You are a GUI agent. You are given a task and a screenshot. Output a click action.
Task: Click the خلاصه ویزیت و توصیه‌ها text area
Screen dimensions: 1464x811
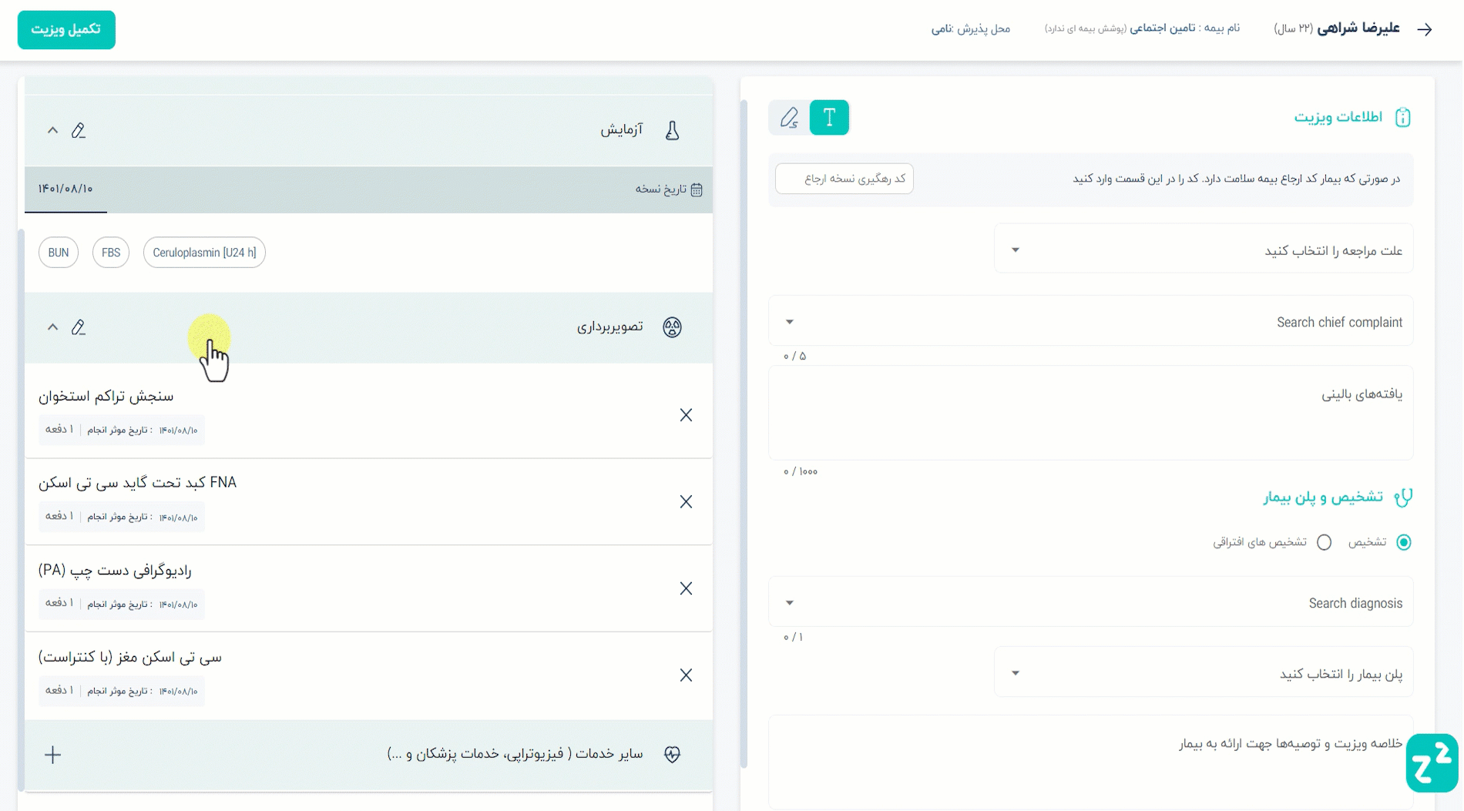pyautogui.click(x=1091, y=762)
